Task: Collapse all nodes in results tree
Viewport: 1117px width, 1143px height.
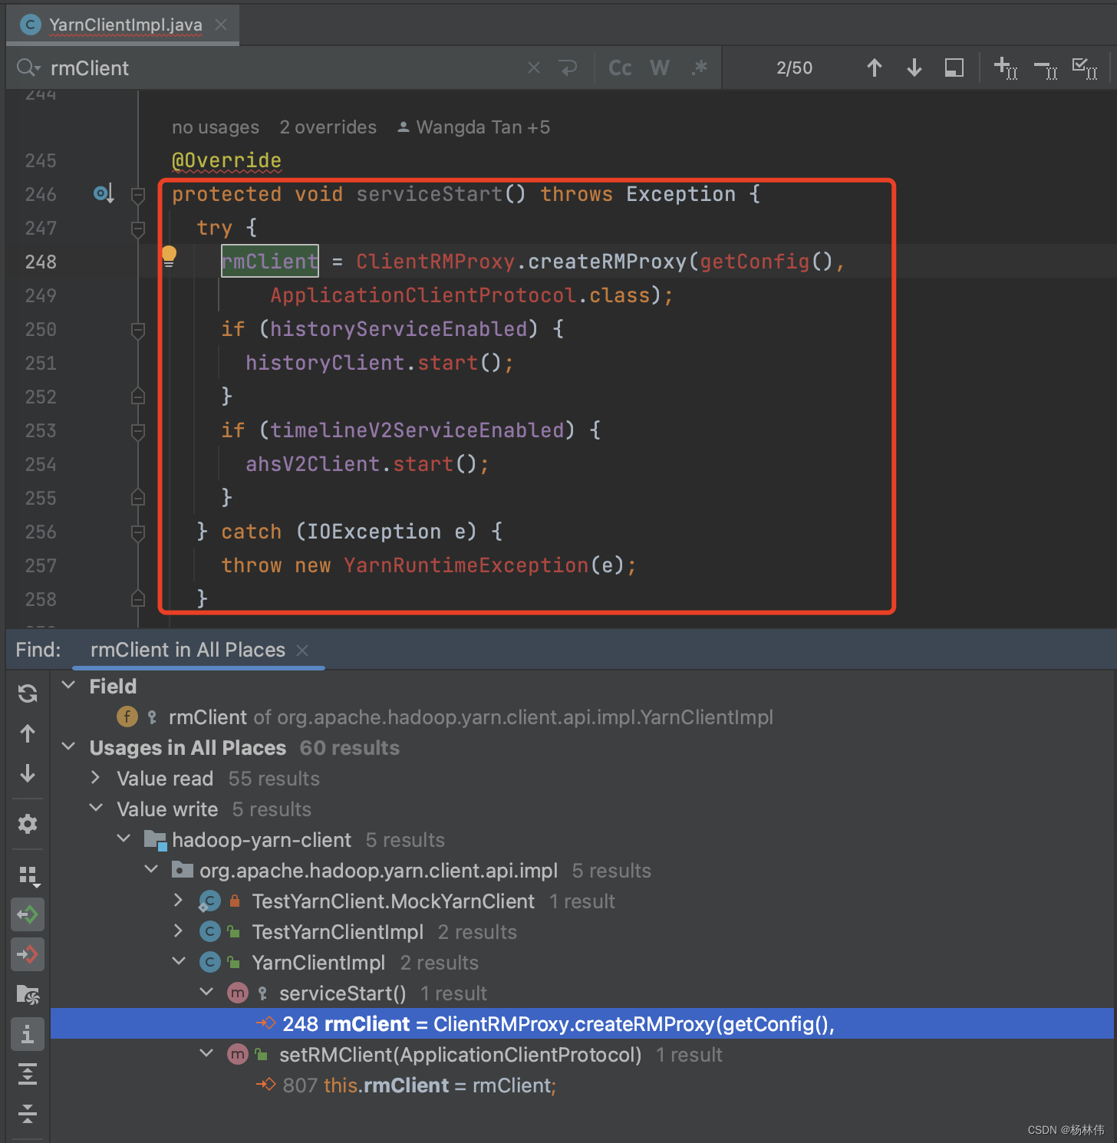Action: pos(28,1113)
